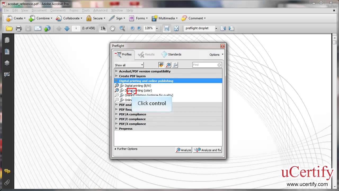Open the Create dropdown menu
The width and height of the screenshot is (339, 191).
coord(16,18)
